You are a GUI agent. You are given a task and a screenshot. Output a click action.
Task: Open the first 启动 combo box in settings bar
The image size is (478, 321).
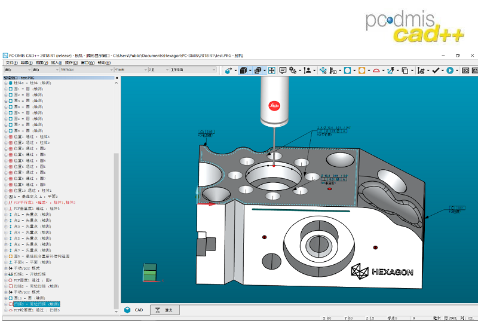point(17,70)
